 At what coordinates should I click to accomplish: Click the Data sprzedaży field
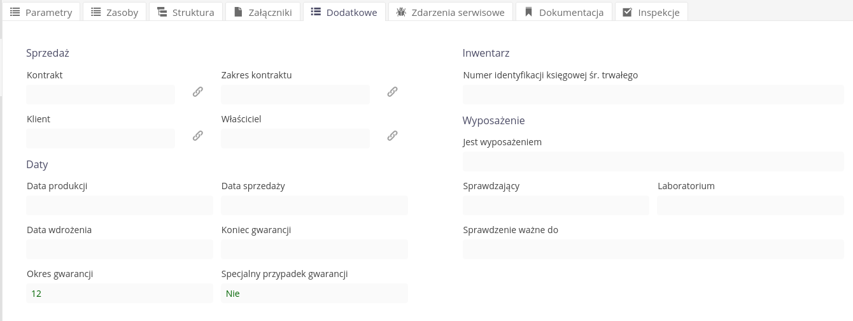click(x=314, y=205)
